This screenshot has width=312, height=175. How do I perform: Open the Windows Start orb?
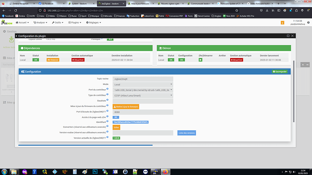[4, 172]
